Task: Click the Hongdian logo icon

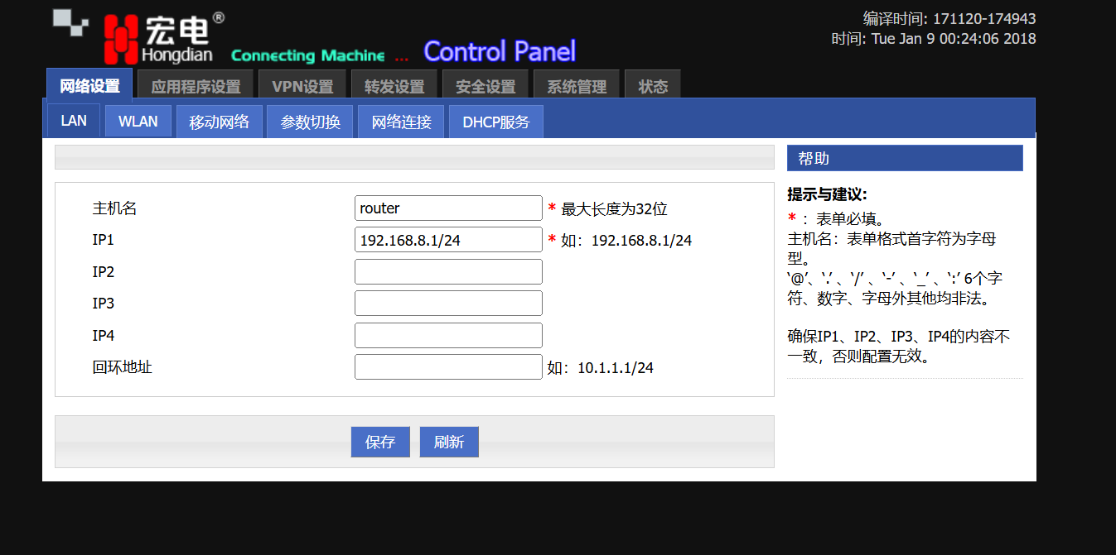Action: point(121,39)
